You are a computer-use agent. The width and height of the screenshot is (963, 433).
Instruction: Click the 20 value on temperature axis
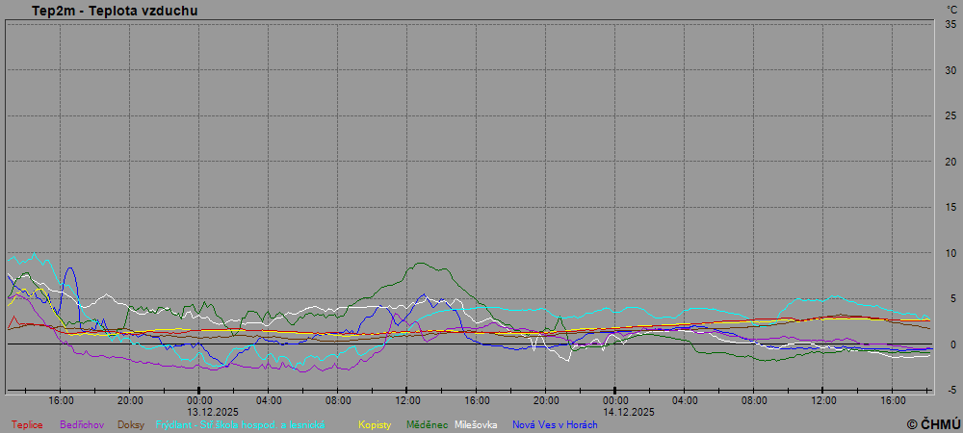[950, 161]
